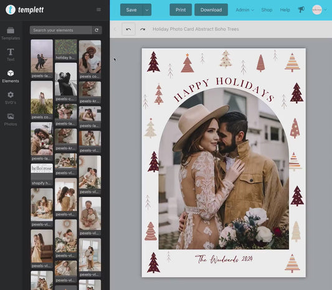332x290 pixels.
Task: Select the hello rose shopify thumbnail
Action: (x=42, y=175)
